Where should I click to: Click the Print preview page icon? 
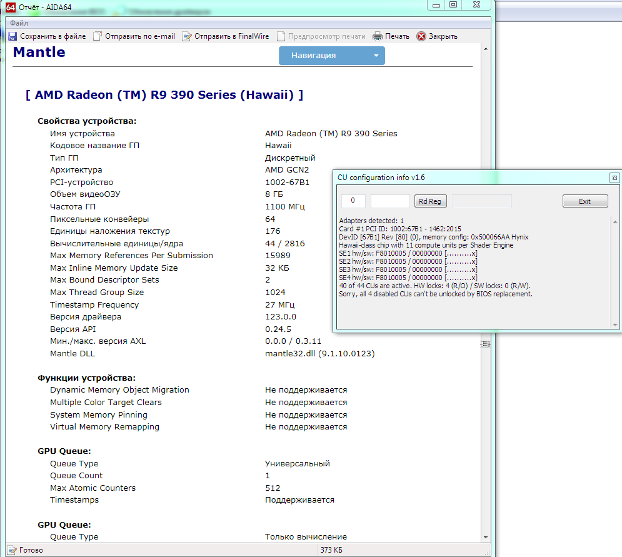coord(281,36)
